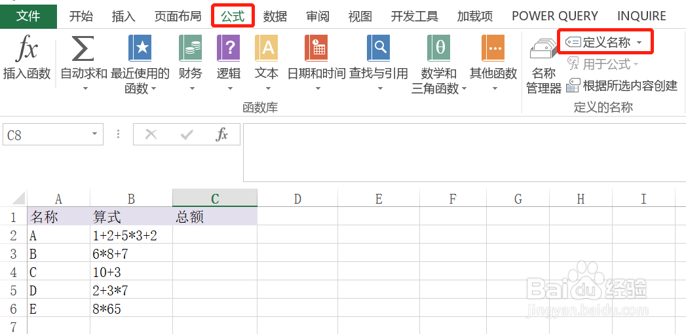Select column A header
Image resolution: width=686 pixels, height=334 pixels.
[x=58, y=199]
